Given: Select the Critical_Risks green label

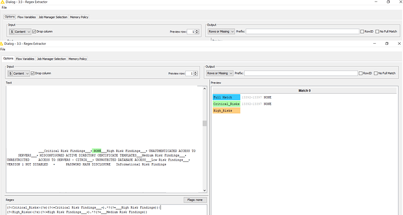Looking at the screenshot, I should click(227, 104).
